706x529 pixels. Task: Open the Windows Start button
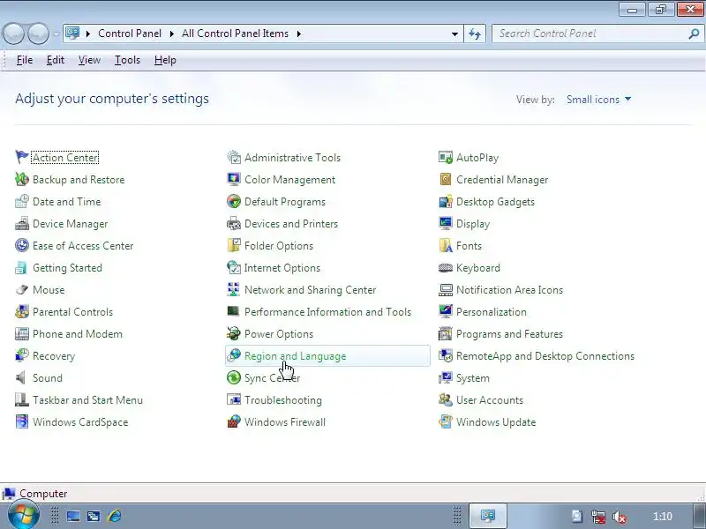[23, 516]
